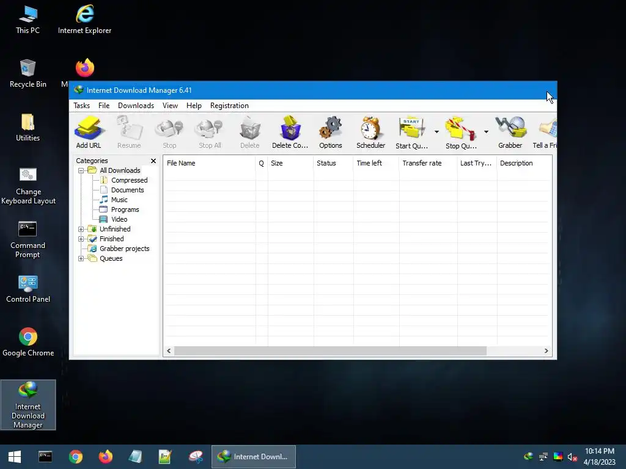The image size is (626, 469).
Task: Open Options via the gears icon
Action: click(x=331, y=132)
